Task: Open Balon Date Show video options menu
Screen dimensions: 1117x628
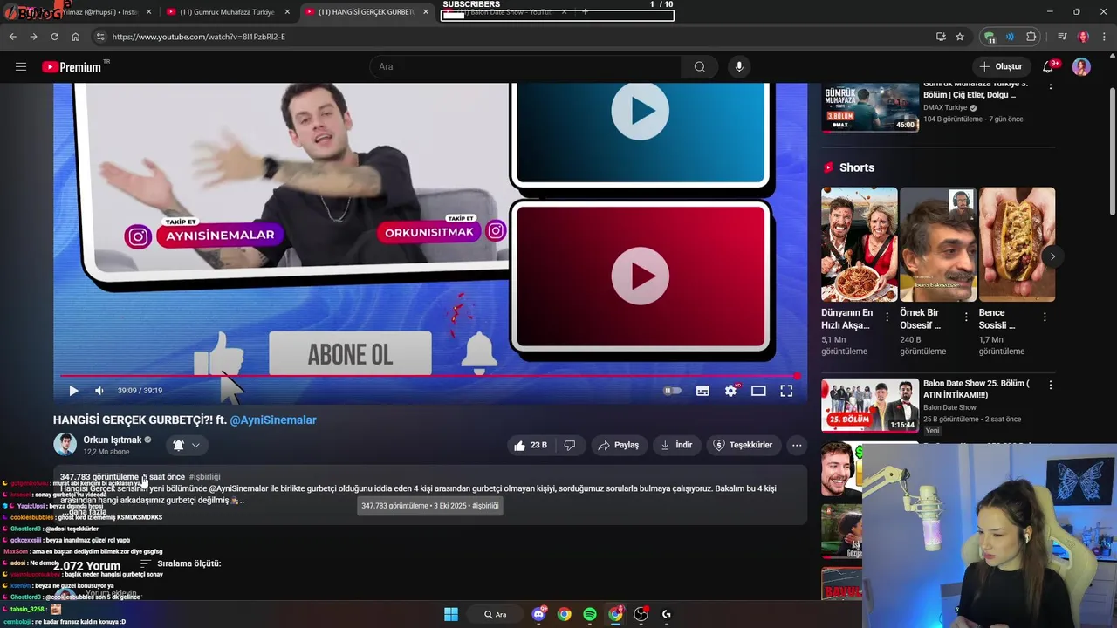Action: (1050, 385)
